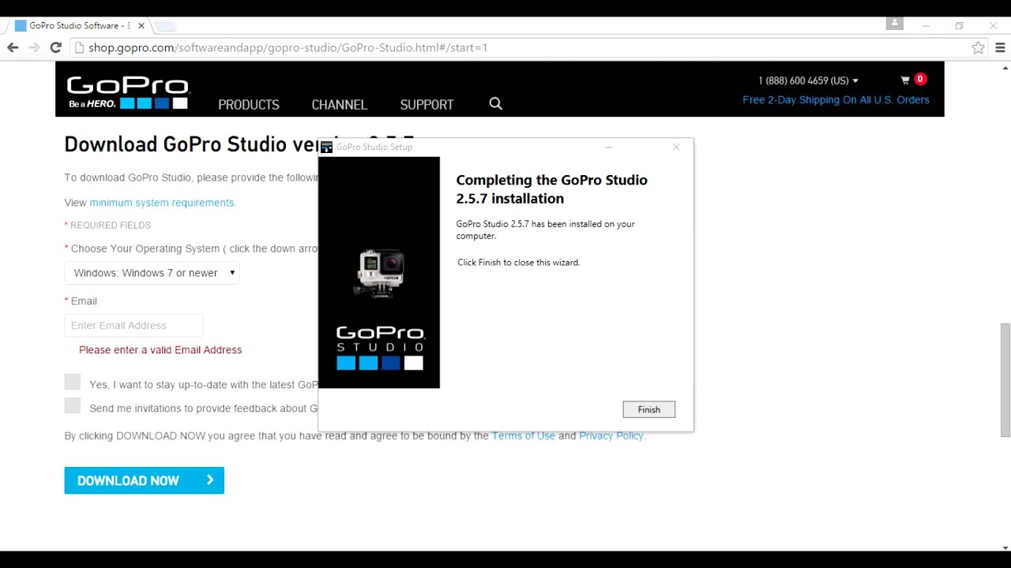Open the SUPPORT menu
The height and width of the screenshot is (568, 1011).
coord(427,104)
